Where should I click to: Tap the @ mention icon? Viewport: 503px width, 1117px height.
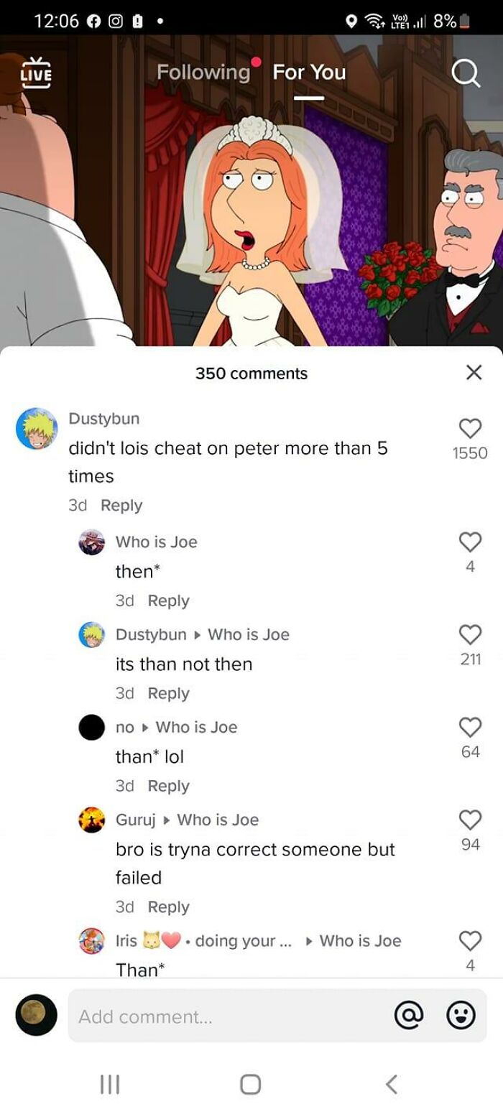click(408, 1015)
